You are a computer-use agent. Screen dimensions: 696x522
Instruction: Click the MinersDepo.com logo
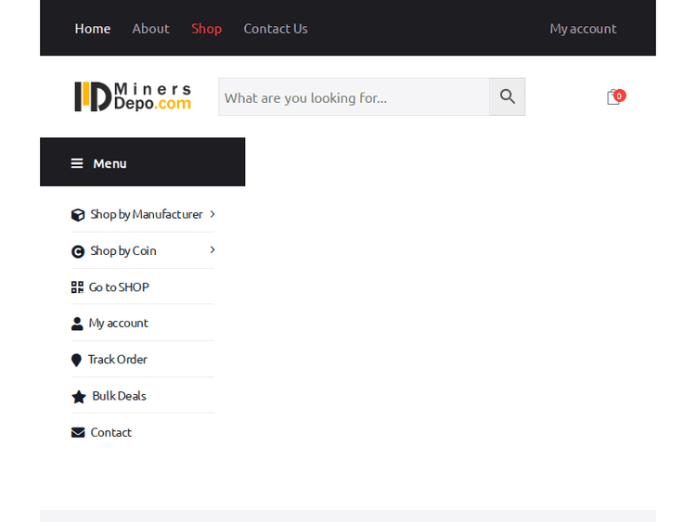click(x=133, y=96)
